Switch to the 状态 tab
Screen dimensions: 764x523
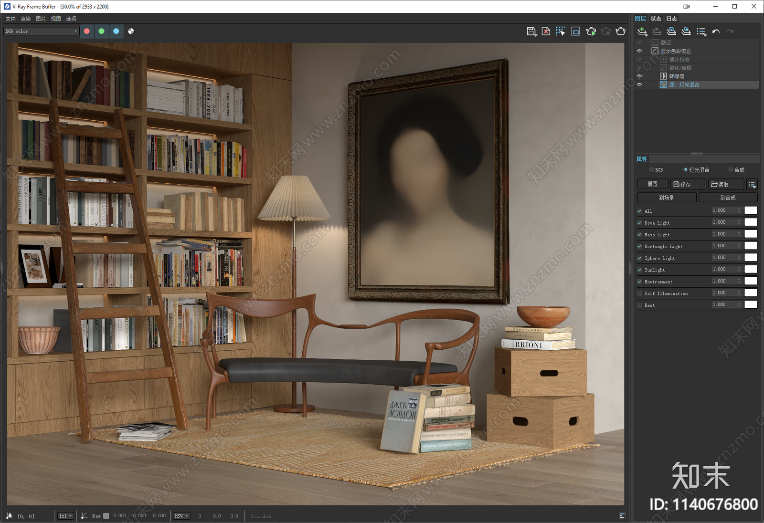[656, 19]
